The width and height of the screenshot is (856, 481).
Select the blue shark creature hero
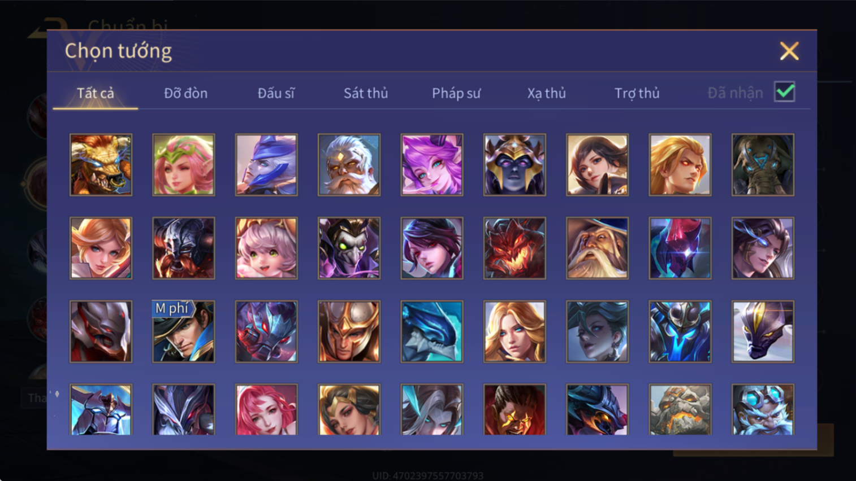point(432,331)
